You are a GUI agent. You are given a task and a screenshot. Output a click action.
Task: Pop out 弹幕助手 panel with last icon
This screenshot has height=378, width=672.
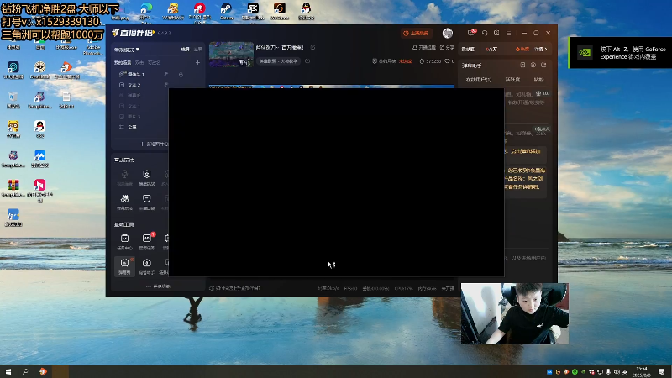(543, 66)
